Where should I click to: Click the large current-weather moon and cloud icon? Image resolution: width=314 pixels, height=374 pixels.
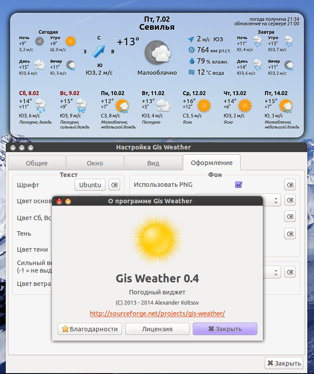click(x=158, y=53)
